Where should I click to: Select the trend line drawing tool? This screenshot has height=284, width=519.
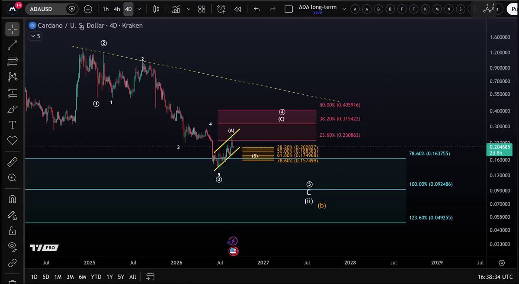12,45
